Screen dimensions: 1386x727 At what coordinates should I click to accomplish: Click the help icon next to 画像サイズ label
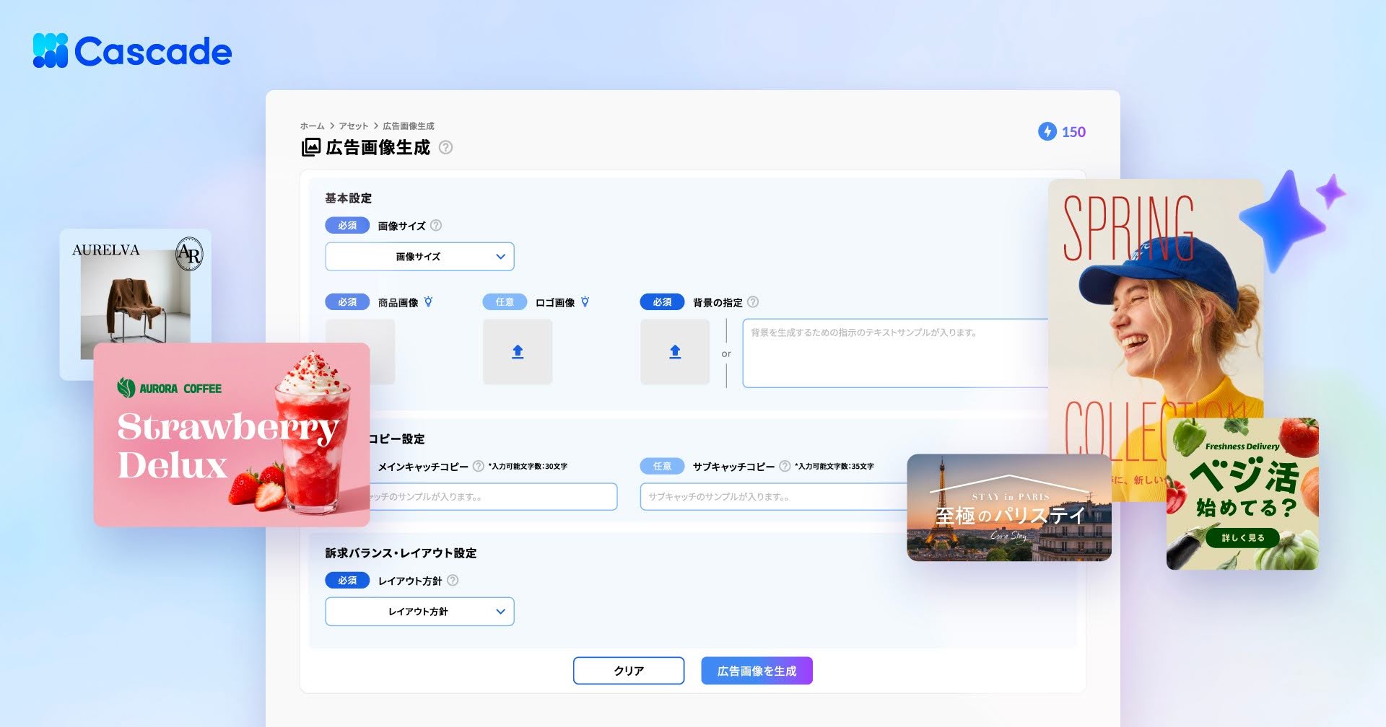[436, 225]
